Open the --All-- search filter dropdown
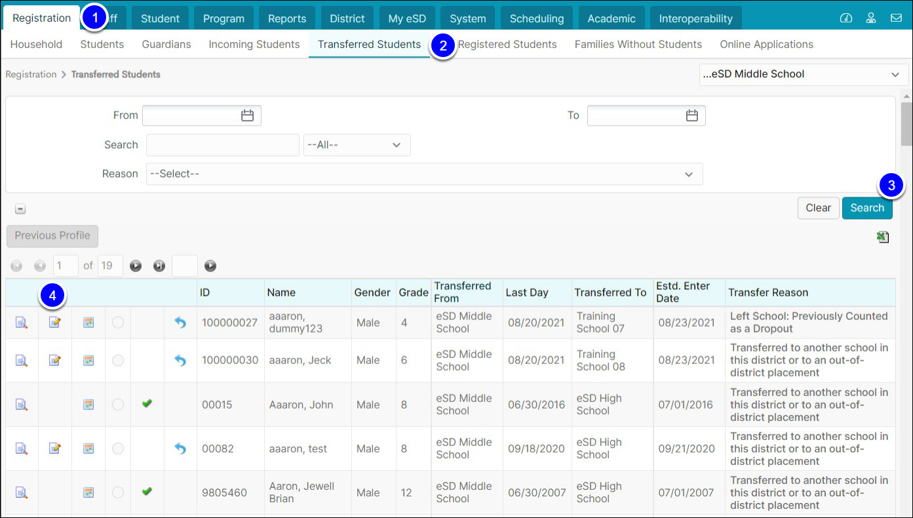 (357, 145)
